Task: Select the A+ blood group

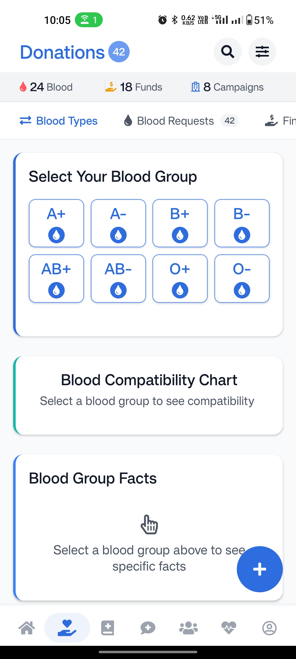Action: coord(56,223)
